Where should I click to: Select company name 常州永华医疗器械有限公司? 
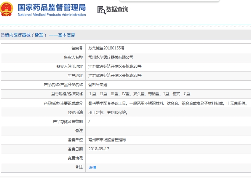pos(111,57)
